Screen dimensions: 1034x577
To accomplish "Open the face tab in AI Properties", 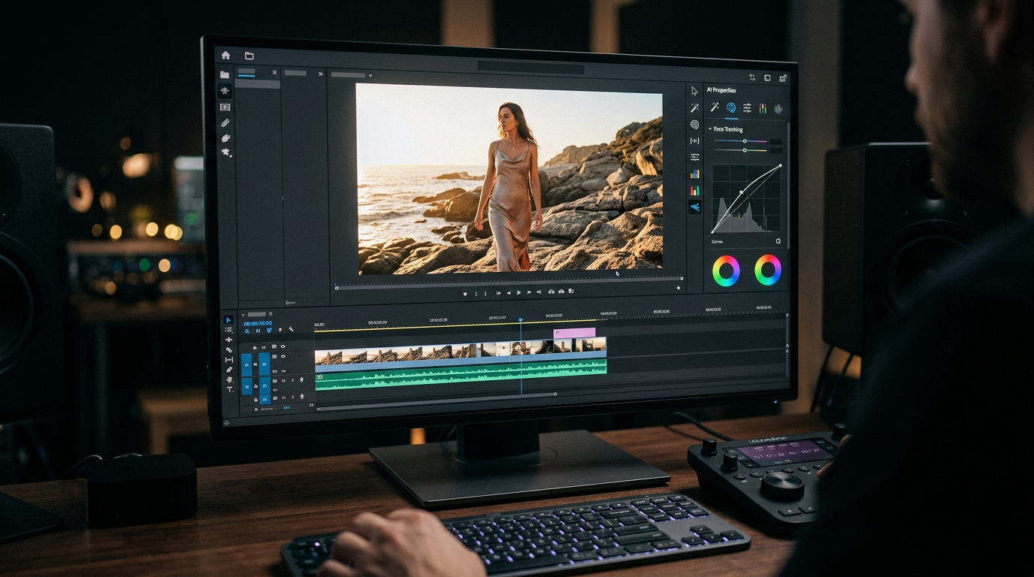I will click(731, 107).
